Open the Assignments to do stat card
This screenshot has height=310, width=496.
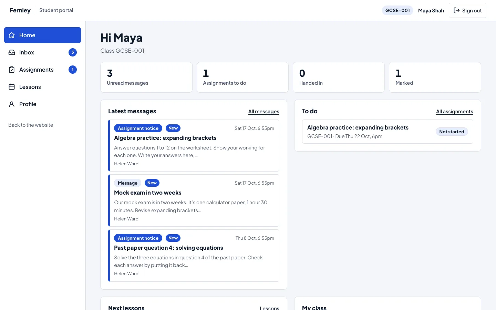point(242,77)
